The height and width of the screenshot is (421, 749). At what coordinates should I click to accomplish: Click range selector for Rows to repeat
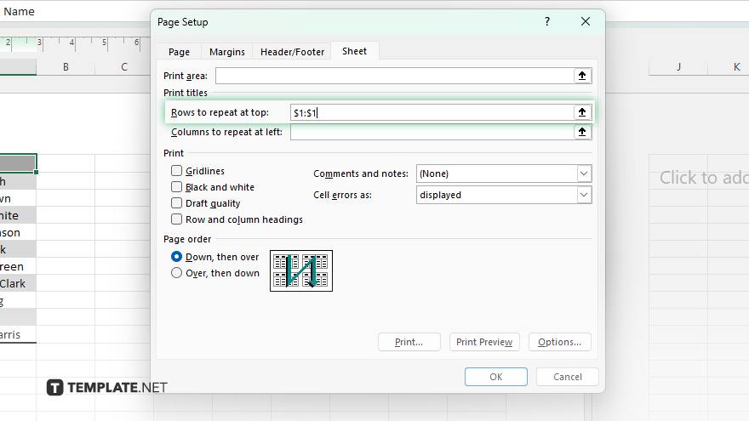(582, 112)
